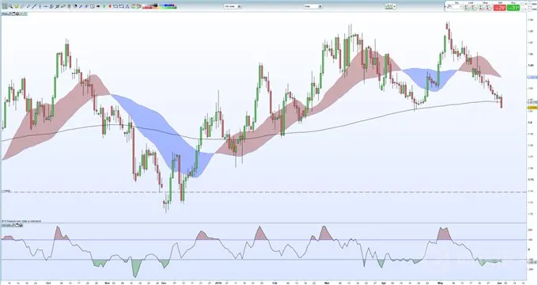Select the dashed horizontal support line

(x=263, y=192)
